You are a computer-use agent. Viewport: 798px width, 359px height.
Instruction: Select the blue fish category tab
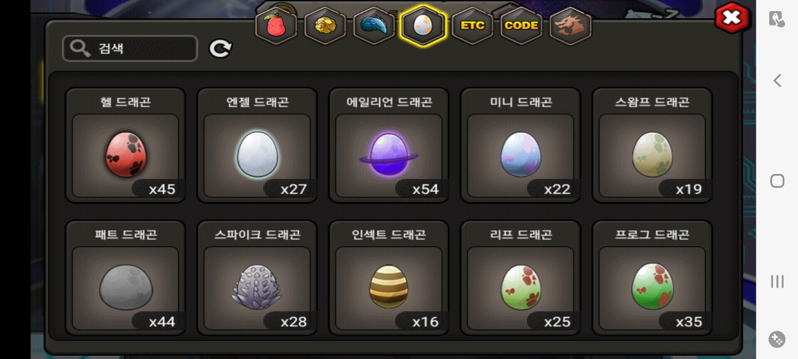coord(374,25)
